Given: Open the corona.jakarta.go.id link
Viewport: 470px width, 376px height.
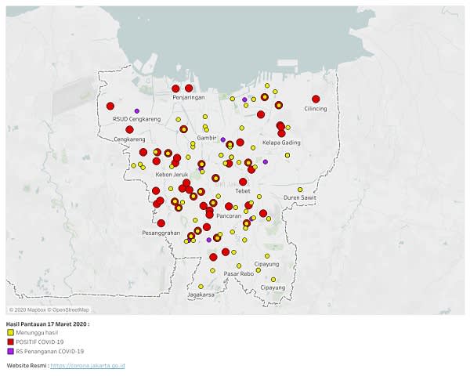Looking at the screenshot, I should 88,366.
